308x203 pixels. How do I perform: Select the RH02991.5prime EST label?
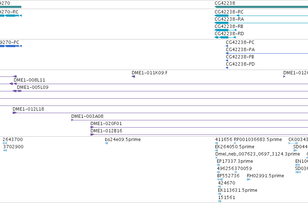(265, 176)
